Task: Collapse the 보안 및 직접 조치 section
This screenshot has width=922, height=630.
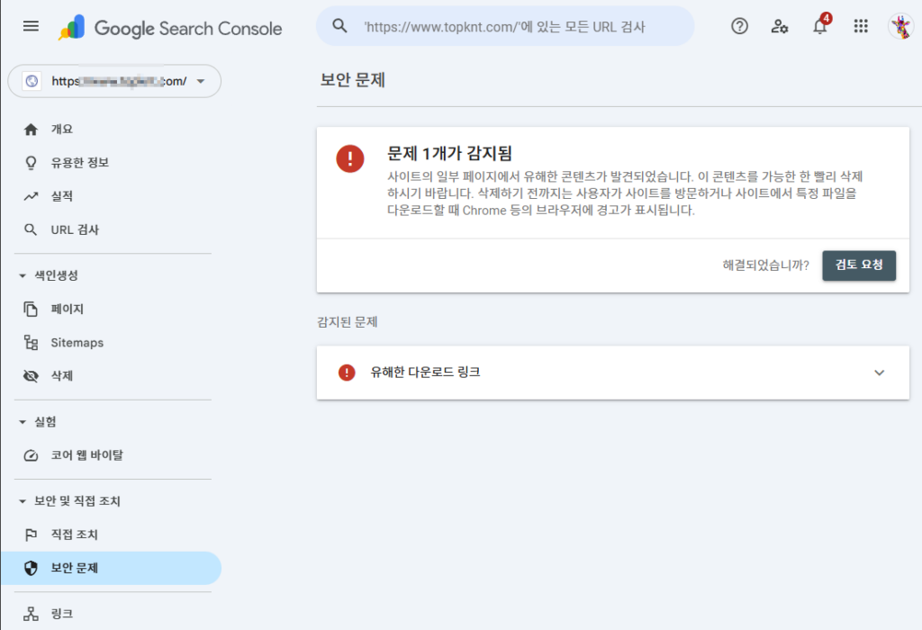Action: pos(23,501)
